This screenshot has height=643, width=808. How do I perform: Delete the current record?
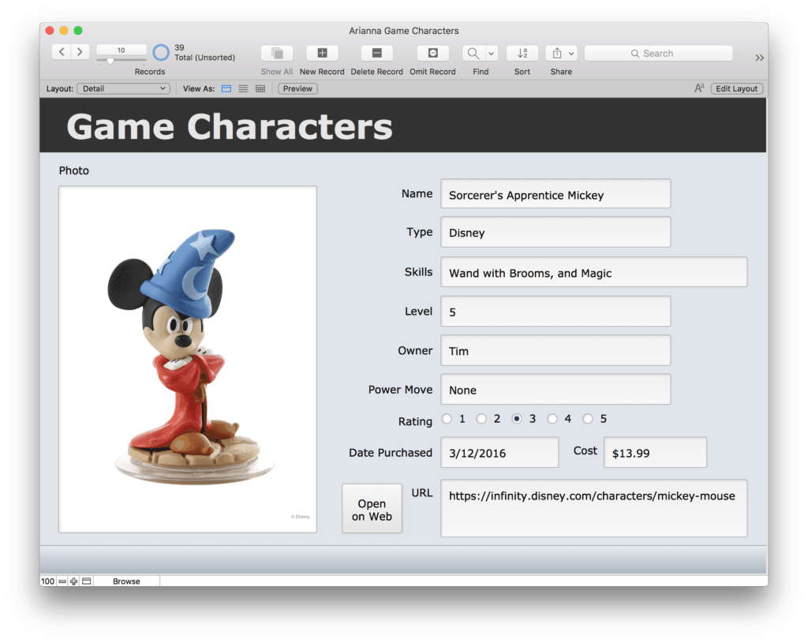376,53
